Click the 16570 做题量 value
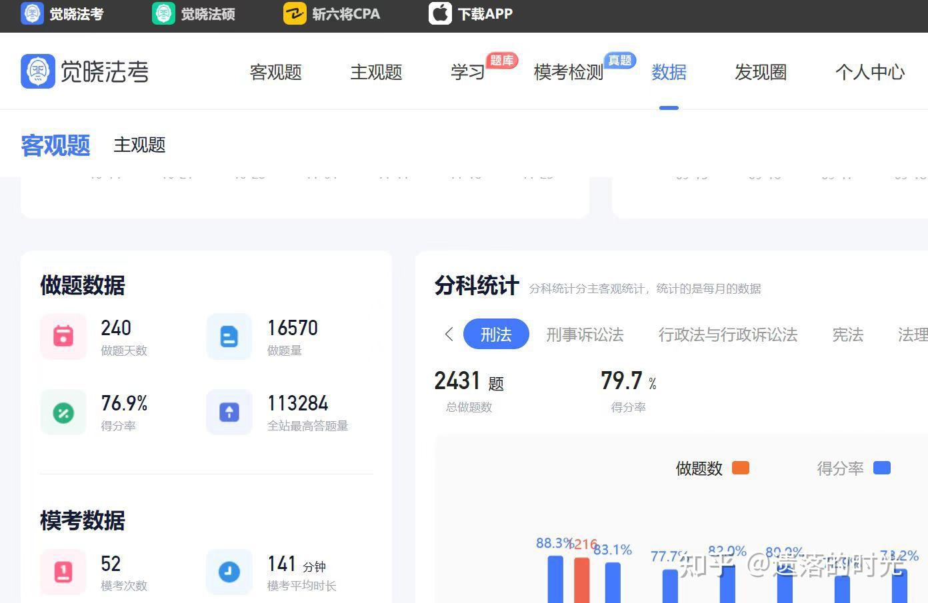The image size is (928, 603). click(x=293, y=328)
